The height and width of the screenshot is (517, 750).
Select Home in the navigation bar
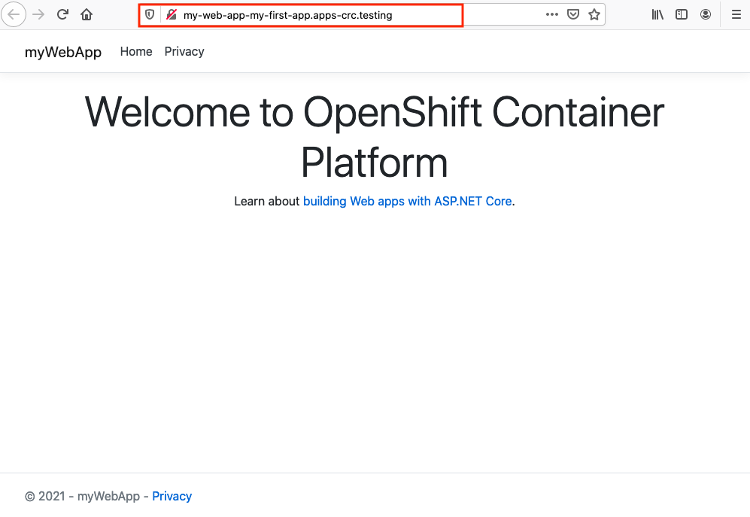pos(136,51)
